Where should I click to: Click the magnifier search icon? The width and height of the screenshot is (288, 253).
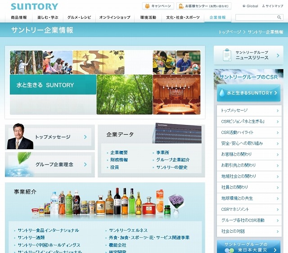(279, 18)
